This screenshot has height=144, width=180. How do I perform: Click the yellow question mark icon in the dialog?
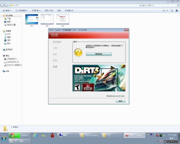click(78, 52)
